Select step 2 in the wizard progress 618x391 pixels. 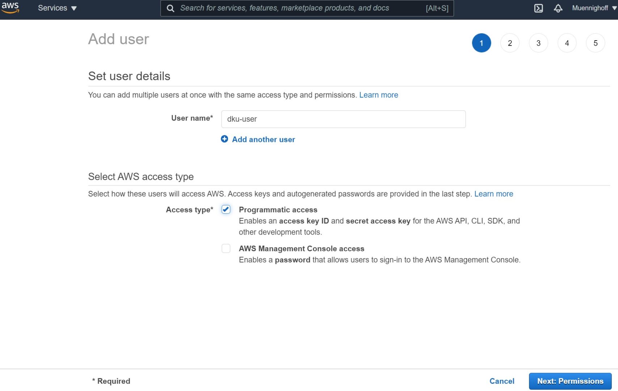point(510,43)
